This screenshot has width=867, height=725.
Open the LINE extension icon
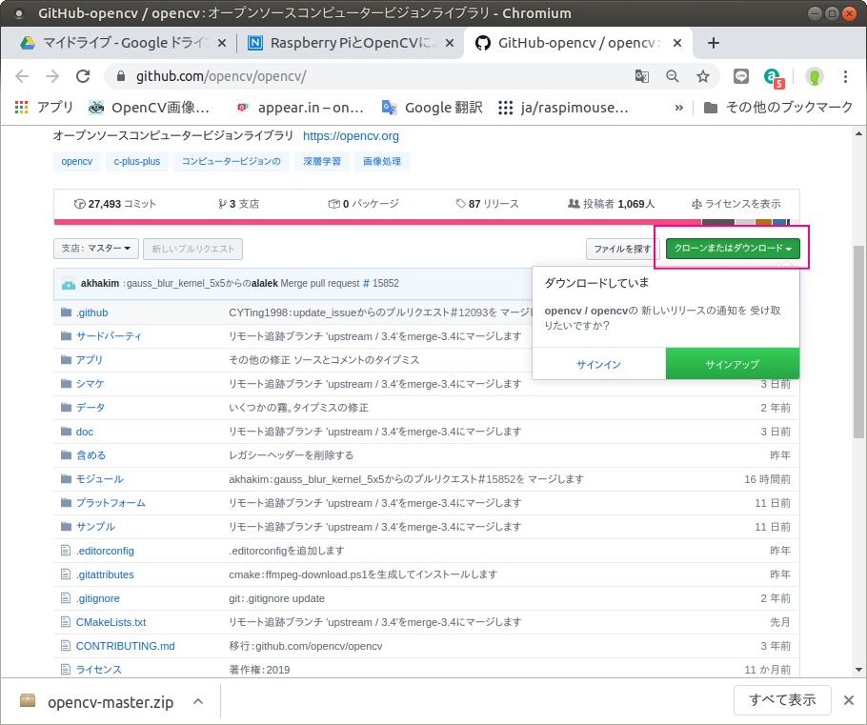click(741, 76)
